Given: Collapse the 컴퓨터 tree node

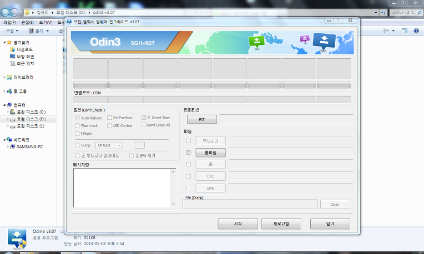Looking at the screenshot, I should click(x=5, y=105).
